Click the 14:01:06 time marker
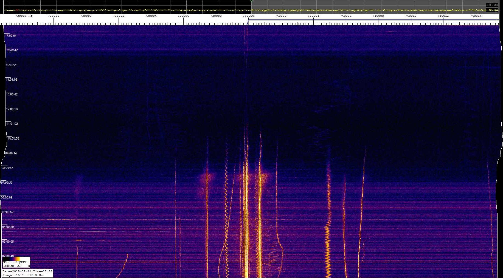Screen dimensions: 503x278 (x=12, y=80)
